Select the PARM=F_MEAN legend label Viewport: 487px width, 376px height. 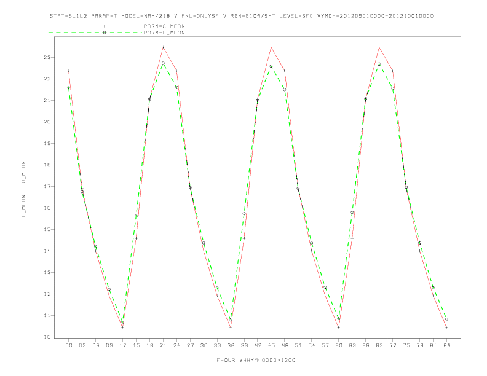click(164, 33)
